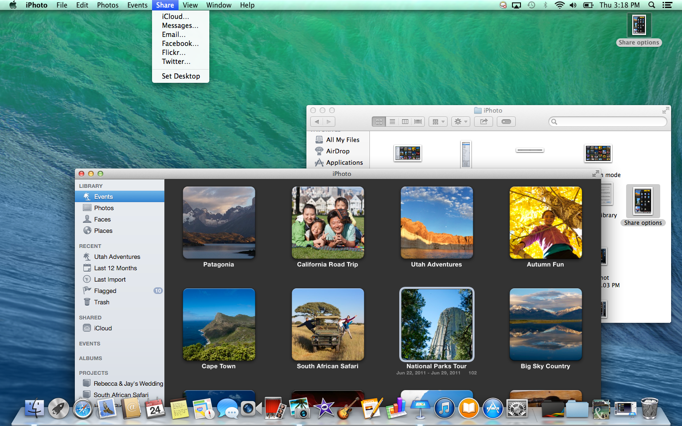Image resolution: width=682 pixels, height=426 pixels.
Task: Select the Utah Adventures event thumbnail
Action: pos(437,222)
